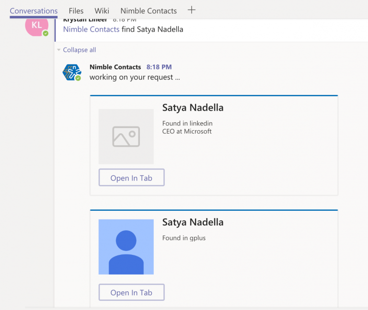Open the Conversations tab
The width and height of the screenshot is (368, 310).
34,11
